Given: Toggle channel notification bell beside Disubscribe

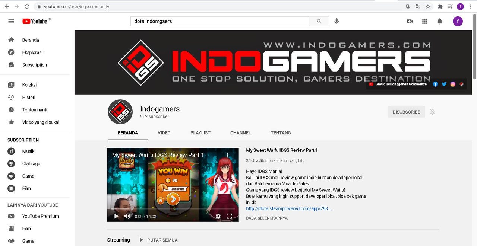Looking at the screenshot, I should [x=433, y=112].
